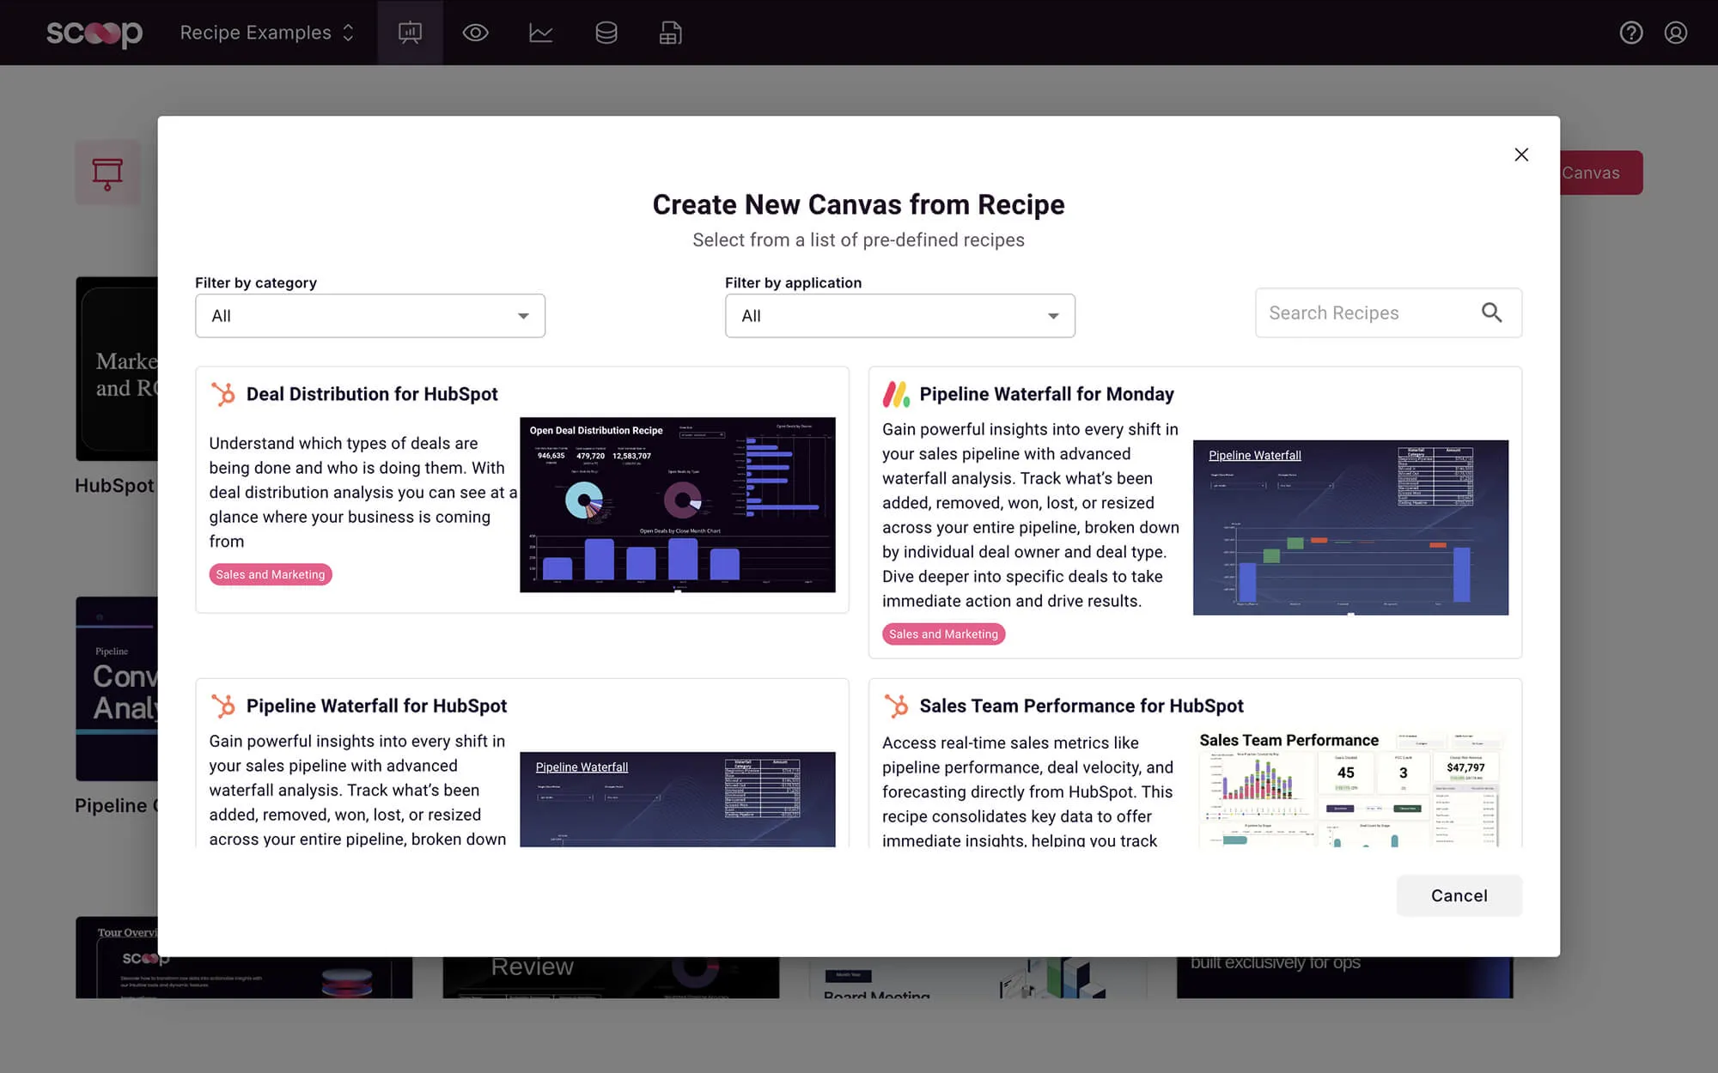Open the help question mark icon
Image resolution: width=1718 pixels, height=1073 pixels.
click(1630, 33)
